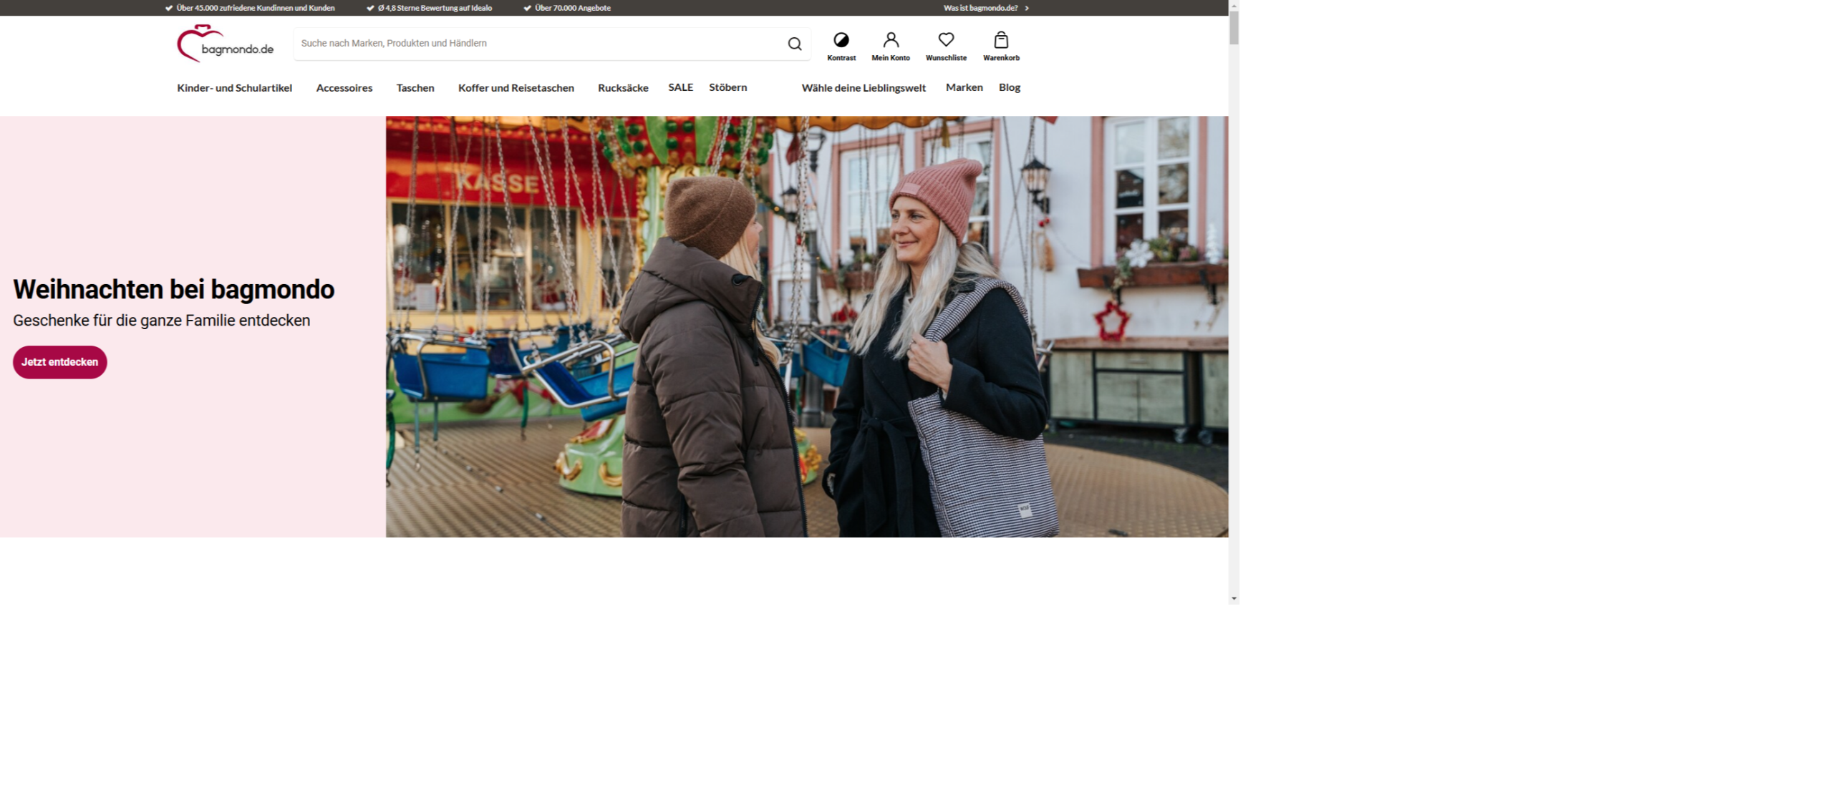
Task: Click the Christmas carousel hero image
Action: (x=806, y=326)
